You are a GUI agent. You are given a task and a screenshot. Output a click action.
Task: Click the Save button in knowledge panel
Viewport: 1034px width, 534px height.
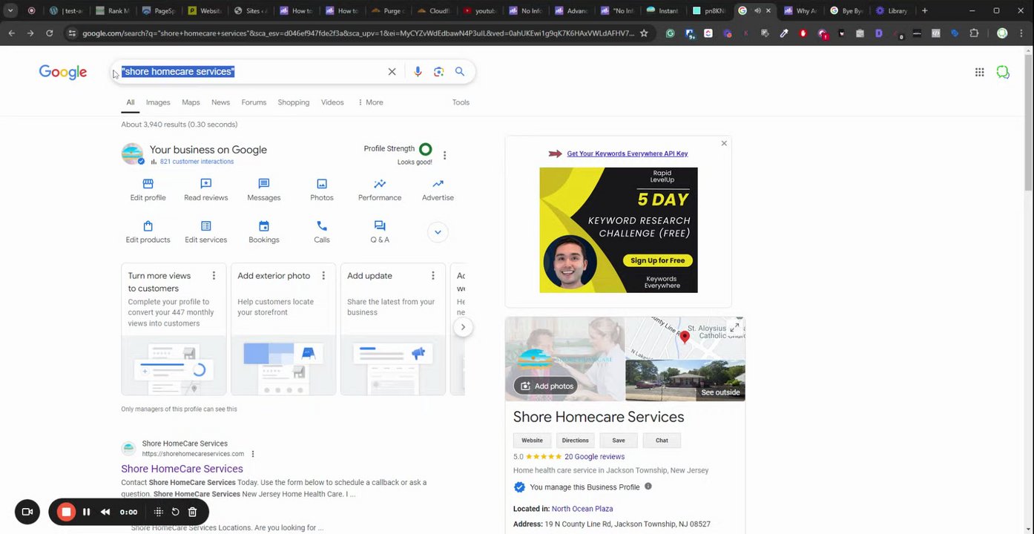click(x=619, y=441)
